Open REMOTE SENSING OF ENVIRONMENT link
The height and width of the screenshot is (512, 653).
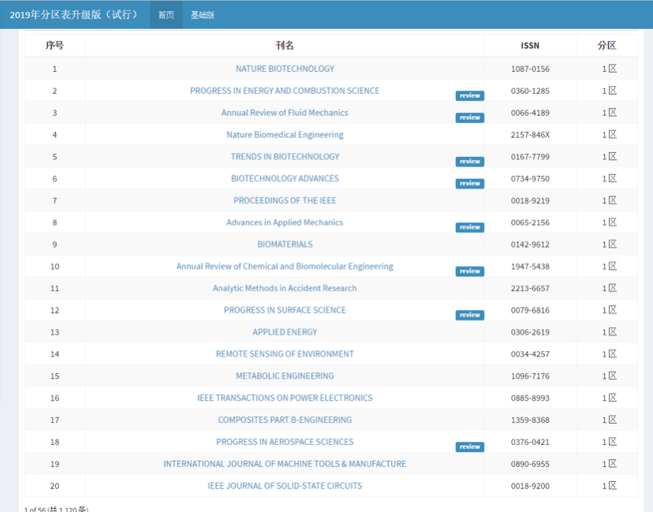(x=285, y=354)
